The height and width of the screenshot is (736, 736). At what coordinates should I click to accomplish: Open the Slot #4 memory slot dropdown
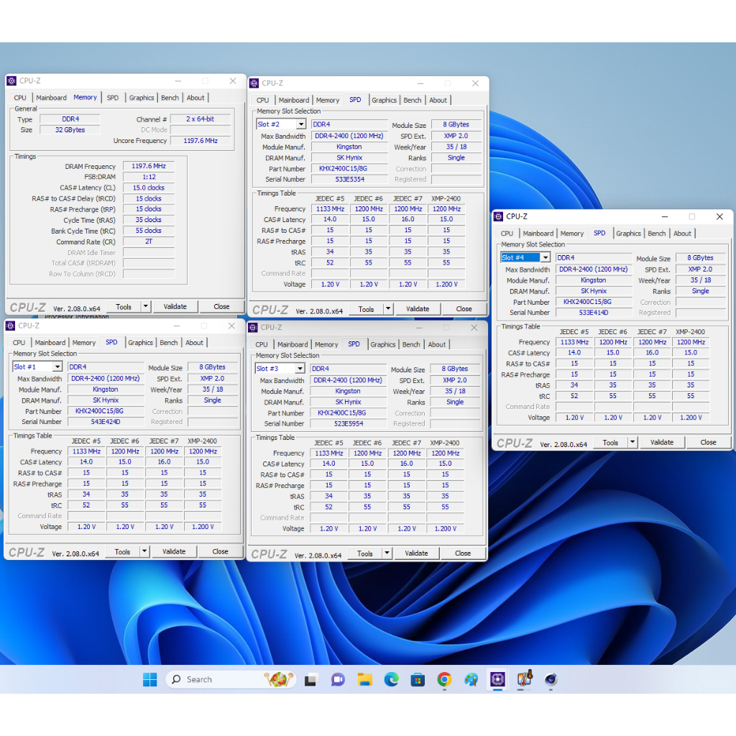click(545, 257)
